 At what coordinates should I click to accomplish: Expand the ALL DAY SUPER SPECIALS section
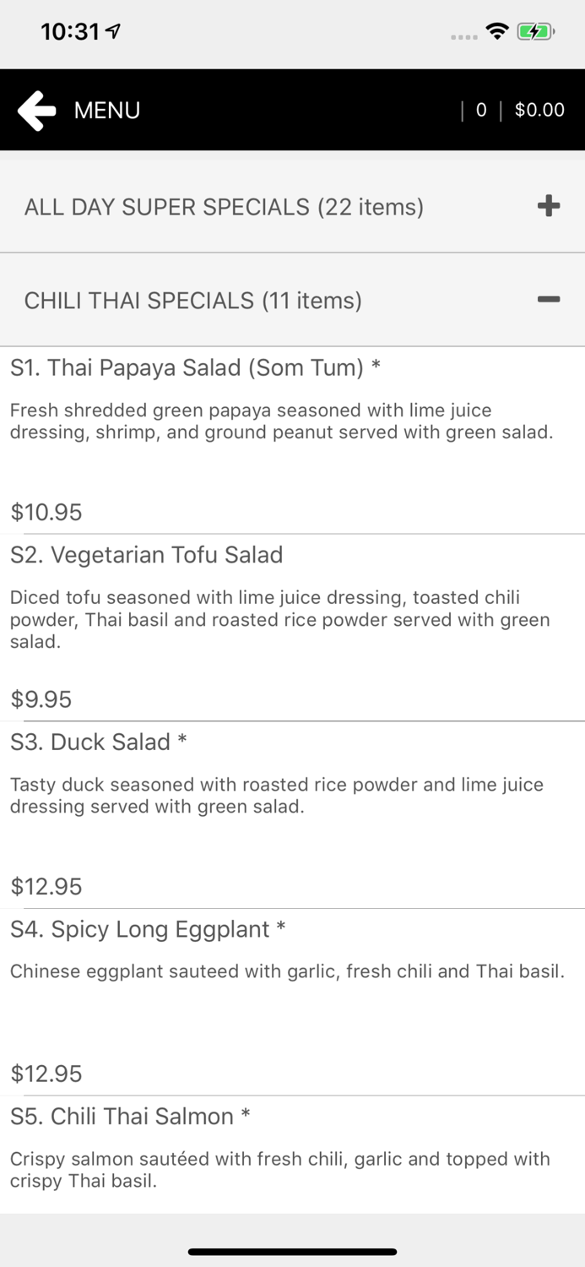224,207
